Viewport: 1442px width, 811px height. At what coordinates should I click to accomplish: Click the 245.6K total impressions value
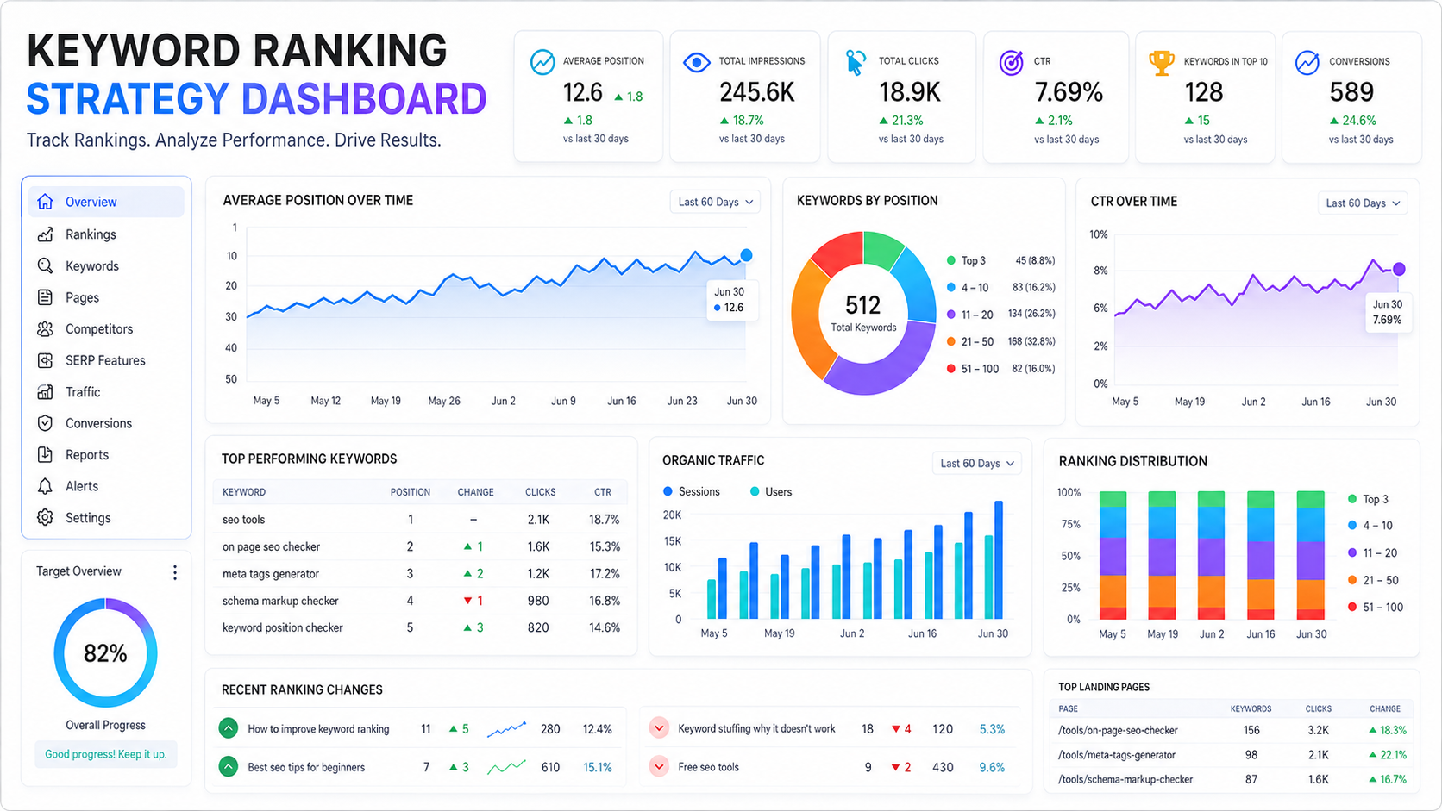tap(757, 91)
